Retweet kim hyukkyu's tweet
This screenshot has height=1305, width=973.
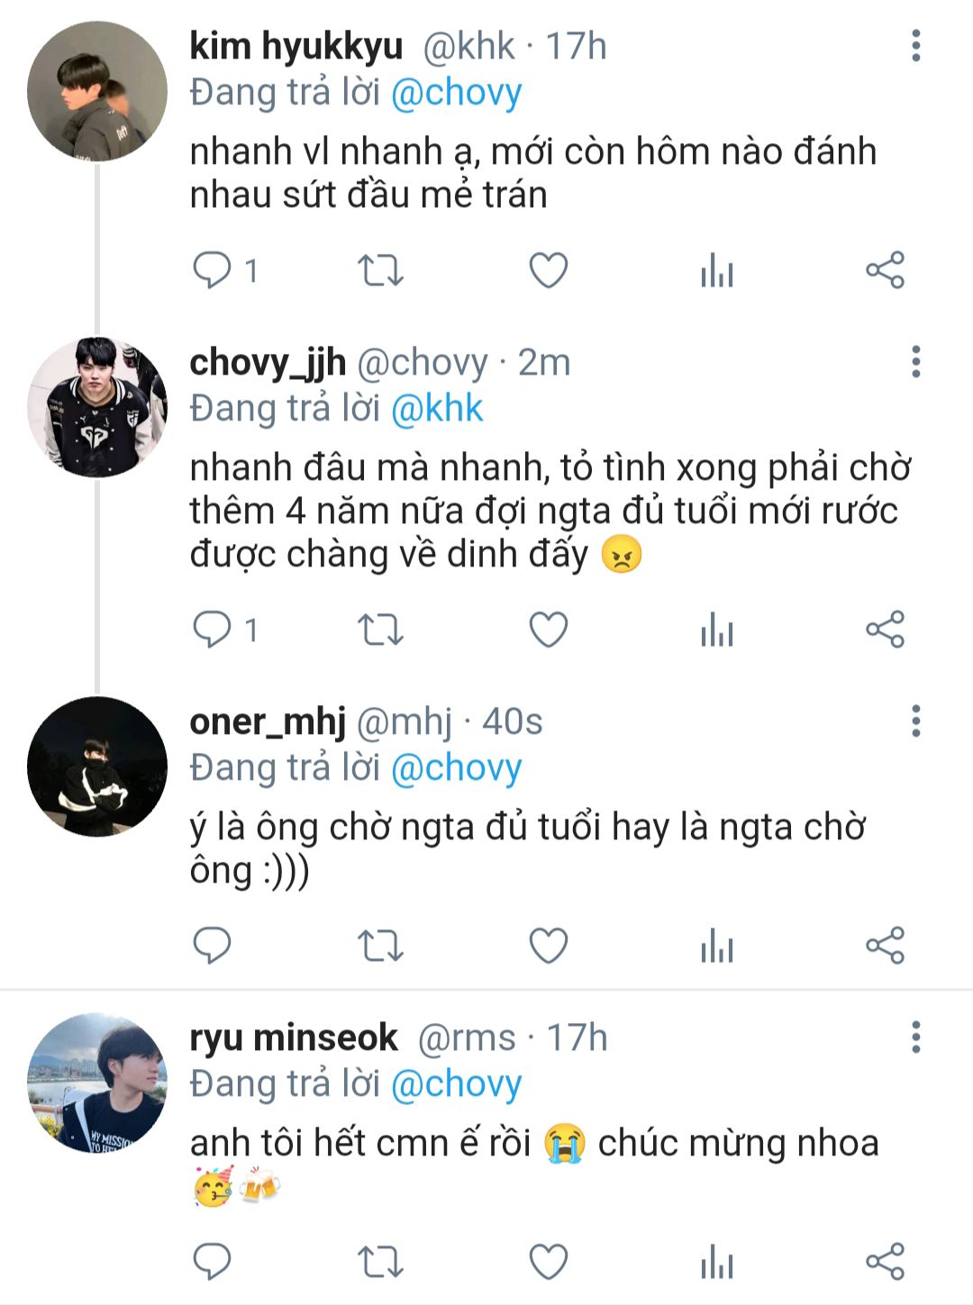(x=380, y=269)
